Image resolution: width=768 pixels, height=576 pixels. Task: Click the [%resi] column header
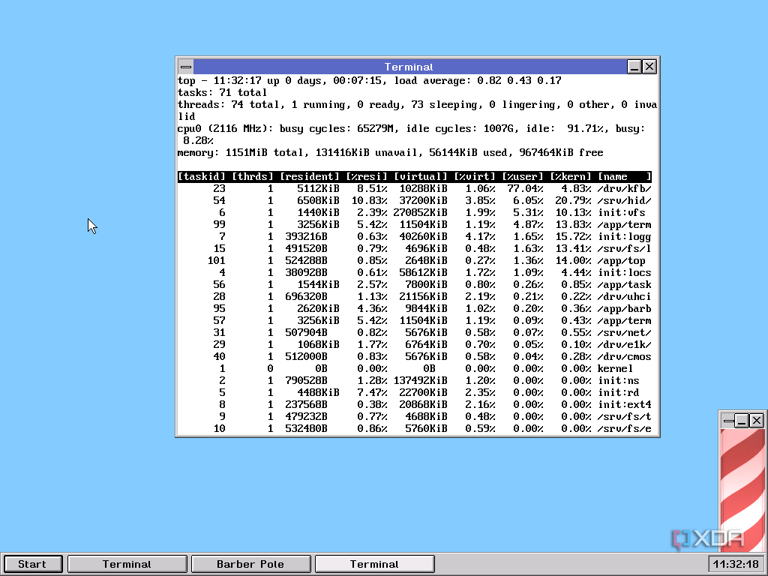[366, 176]
